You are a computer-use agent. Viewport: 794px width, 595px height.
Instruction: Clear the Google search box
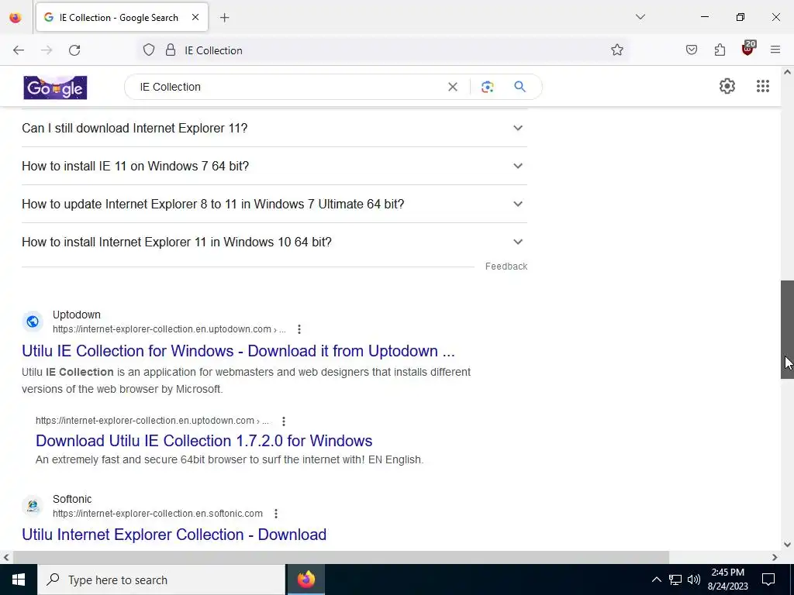tap(453, 87)
